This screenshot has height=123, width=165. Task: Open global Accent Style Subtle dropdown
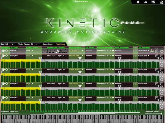[29, 50]
